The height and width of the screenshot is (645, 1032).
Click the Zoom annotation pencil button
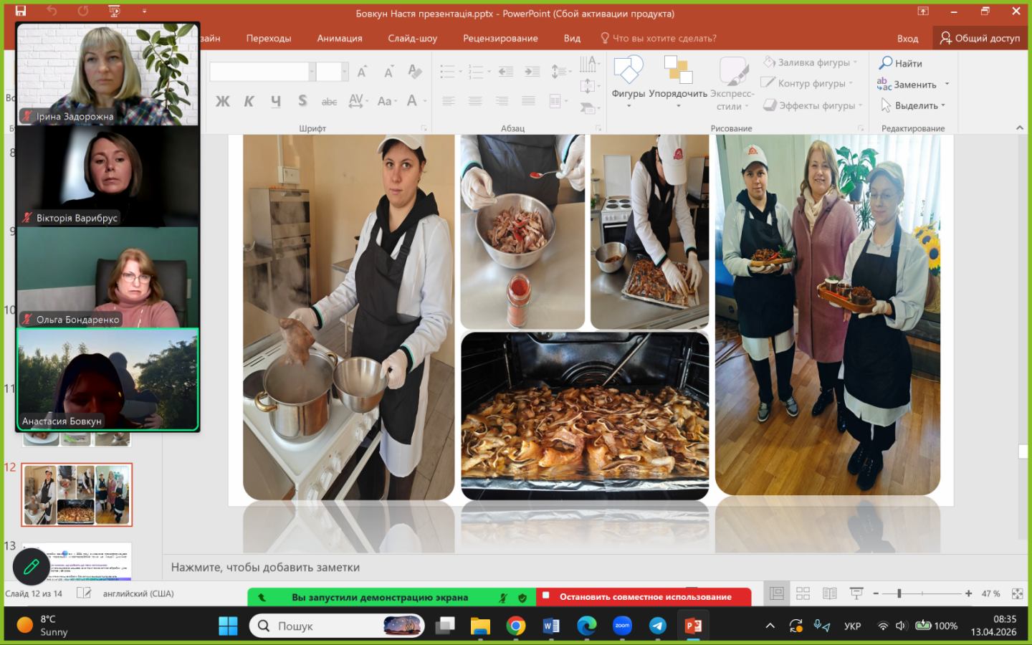(x=31, y=568)
